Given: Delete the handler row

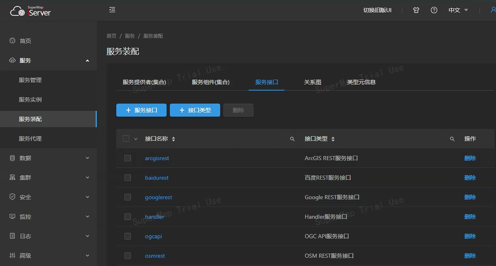Looking at the screenshot, I should (470, 217).
